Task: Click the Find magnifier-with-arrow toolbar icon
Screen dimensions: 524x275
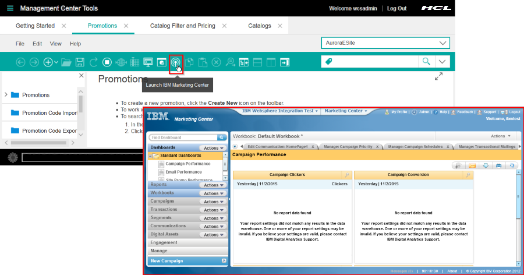Action: [230, 62]
